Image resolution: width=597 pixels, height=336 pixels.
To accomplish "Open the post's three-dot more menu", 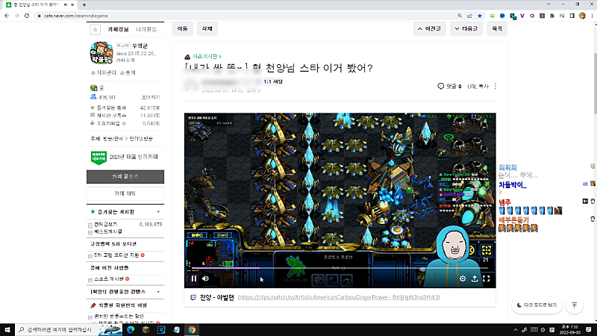I will tap(496, 87).
